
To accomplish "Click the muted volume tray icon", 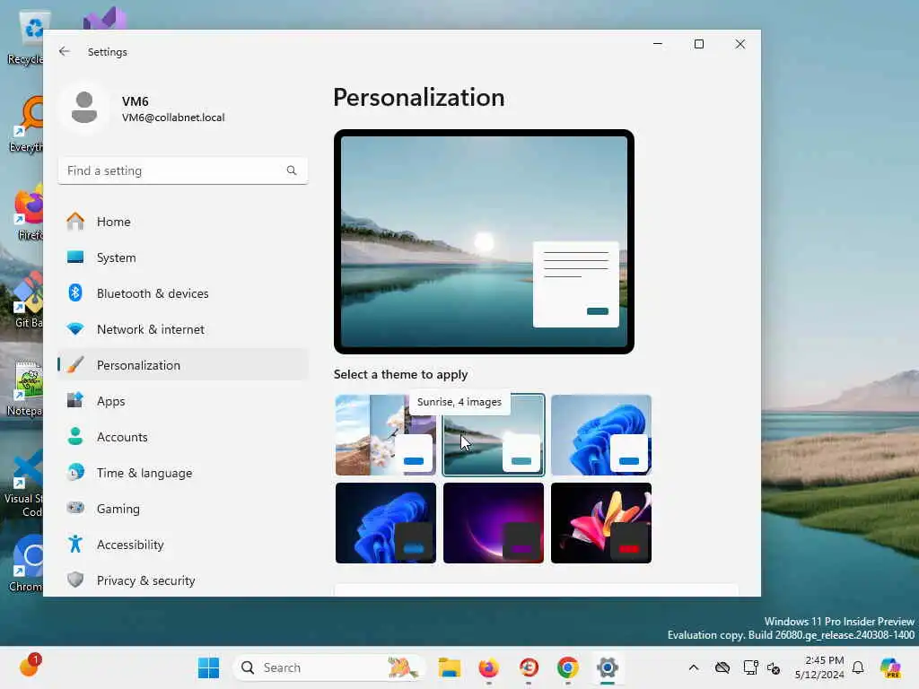I will coord(774,667).
